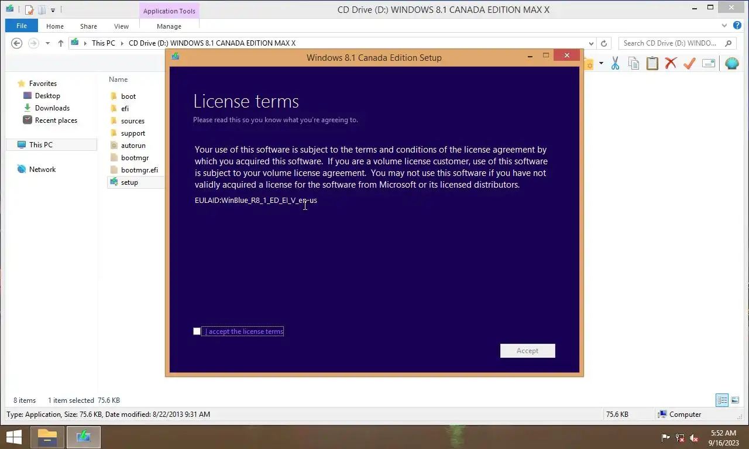Select Network in the navigation pane

pyautogui.click(x=42, y=170)
